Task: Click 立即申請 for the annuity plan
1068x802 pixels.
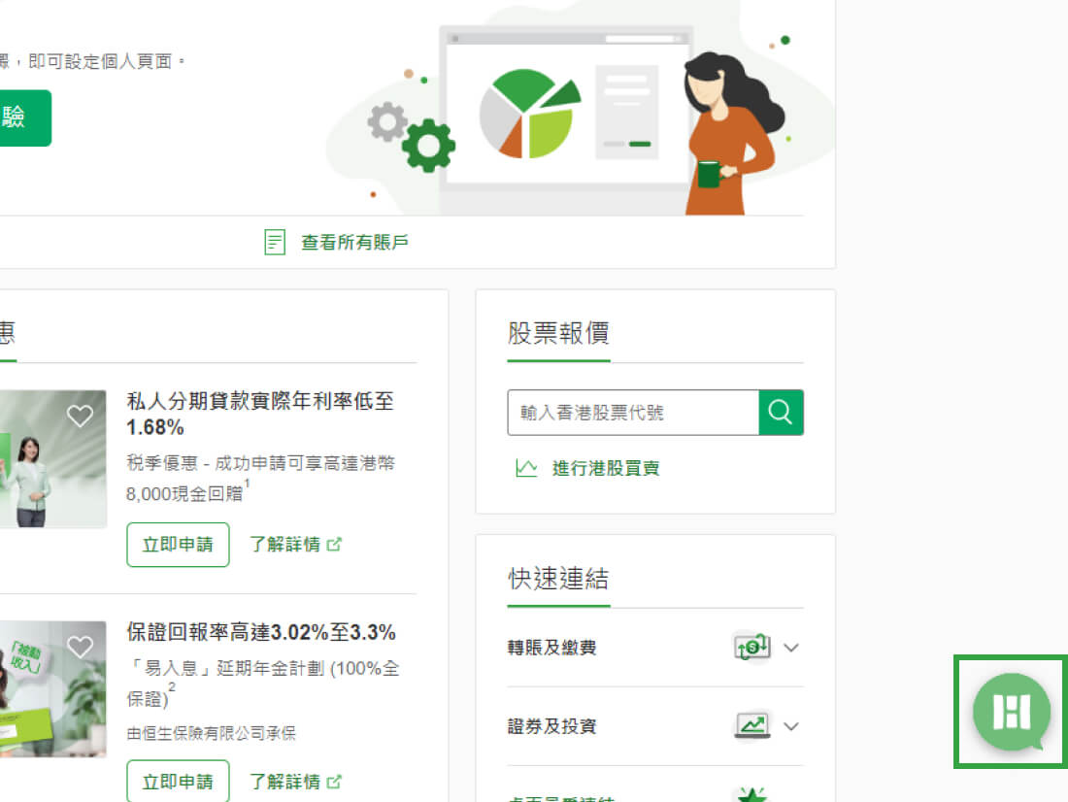Action: [x=178, y=781]
